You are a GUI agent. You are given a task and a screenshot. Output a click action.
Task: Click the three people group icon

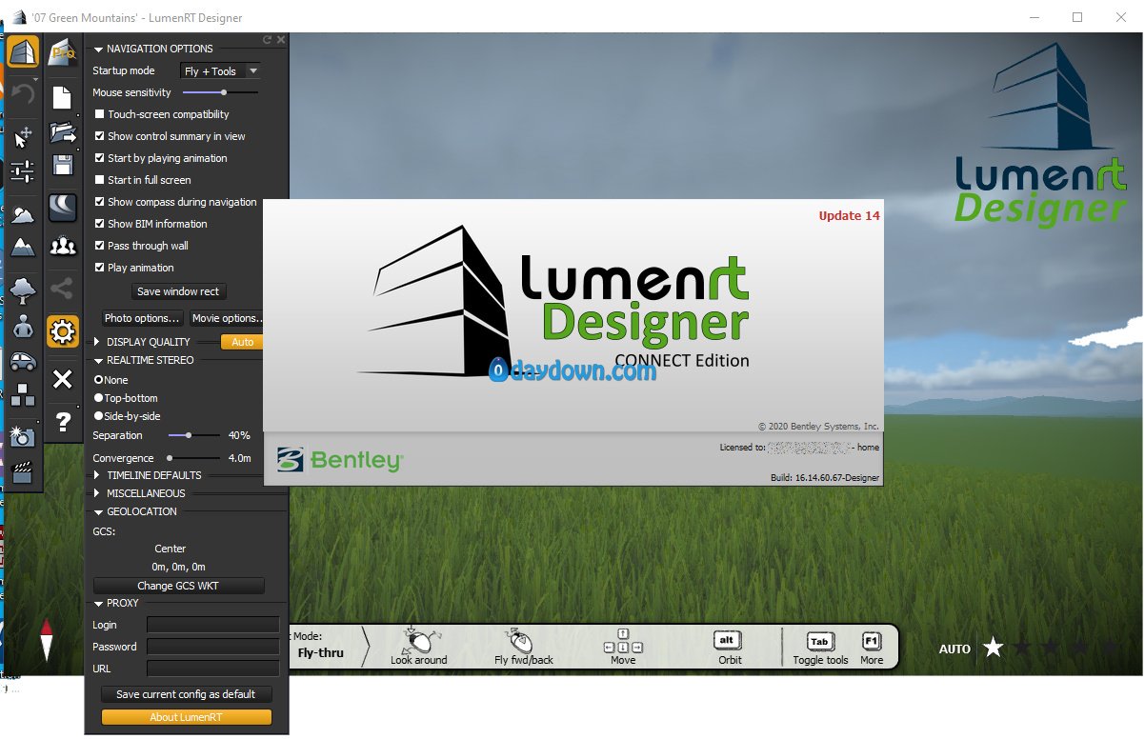coord(63,246)
